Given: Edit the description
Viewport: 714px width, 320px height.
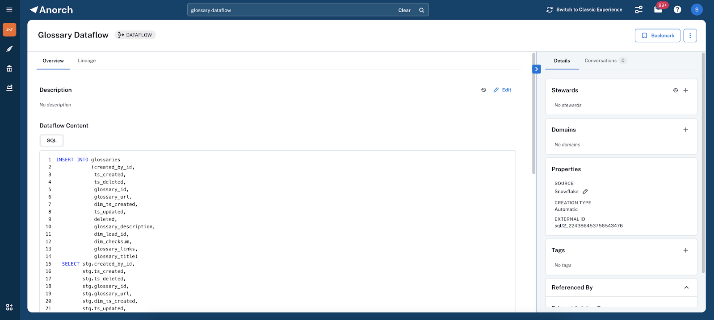Looking at the screenshot, I should [502, 90].
